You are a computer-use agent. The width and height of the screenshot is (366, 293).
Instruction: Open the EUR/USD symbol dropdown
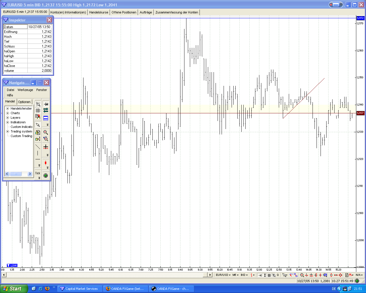pos(223,275)
